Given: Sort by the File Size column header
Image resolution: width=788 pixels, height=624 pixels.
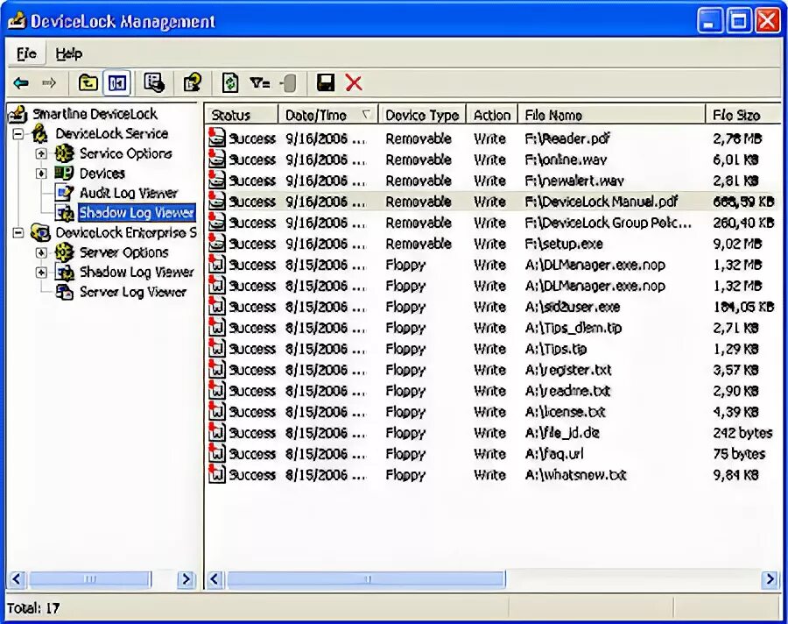Looking at the screenshot, I should (x=742, y=115).
